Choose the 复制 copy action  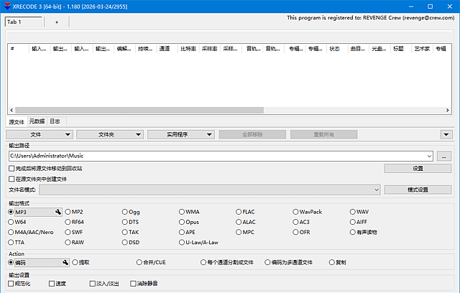point(337,262)
